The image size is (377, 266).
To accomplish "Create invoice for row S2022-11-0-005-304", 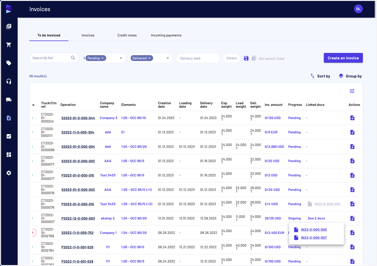I will click(352, 132).
